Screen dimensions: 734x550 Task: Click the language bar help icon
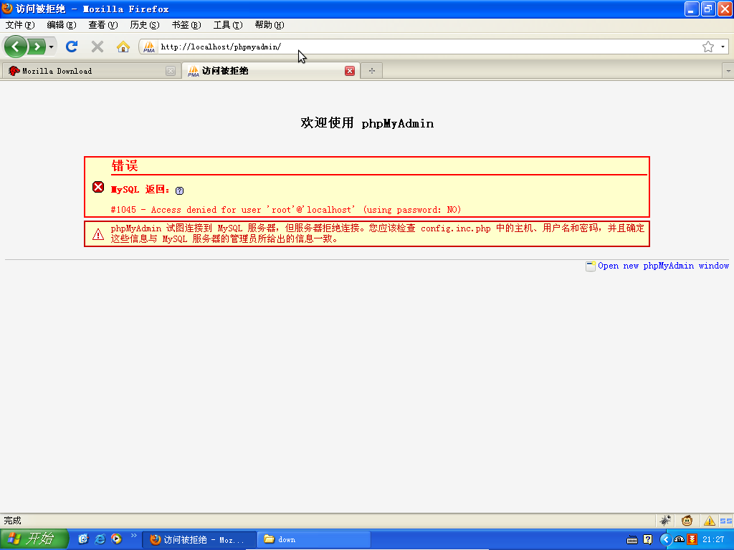648,540
